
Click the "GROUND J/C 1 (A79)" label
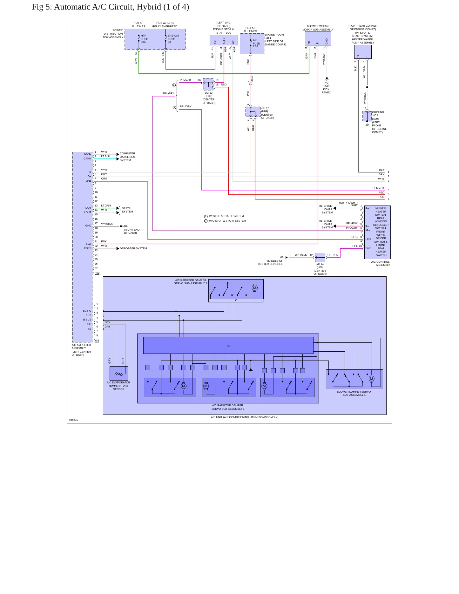click(x=378, y=116)
